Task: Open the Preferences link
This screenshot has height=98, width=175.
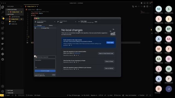Action: 77,53
